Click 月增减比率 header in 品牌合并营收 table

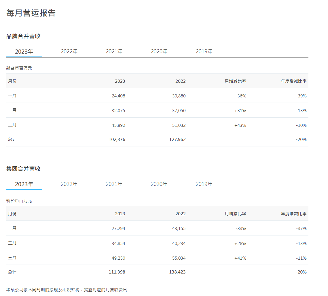[235, 81]
